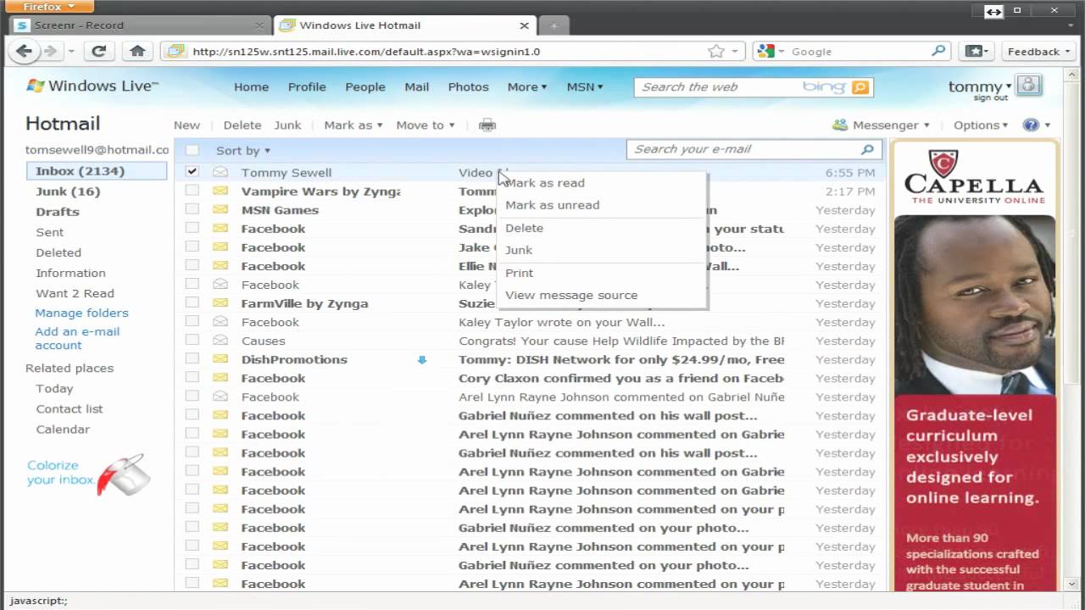Select Delete in the context menu
Viewport: 1085px width, 610px height.
point(524,227)
